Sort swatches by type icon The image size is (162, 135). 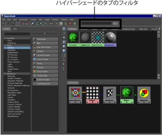pyautogui.click(x=64, y=60)
